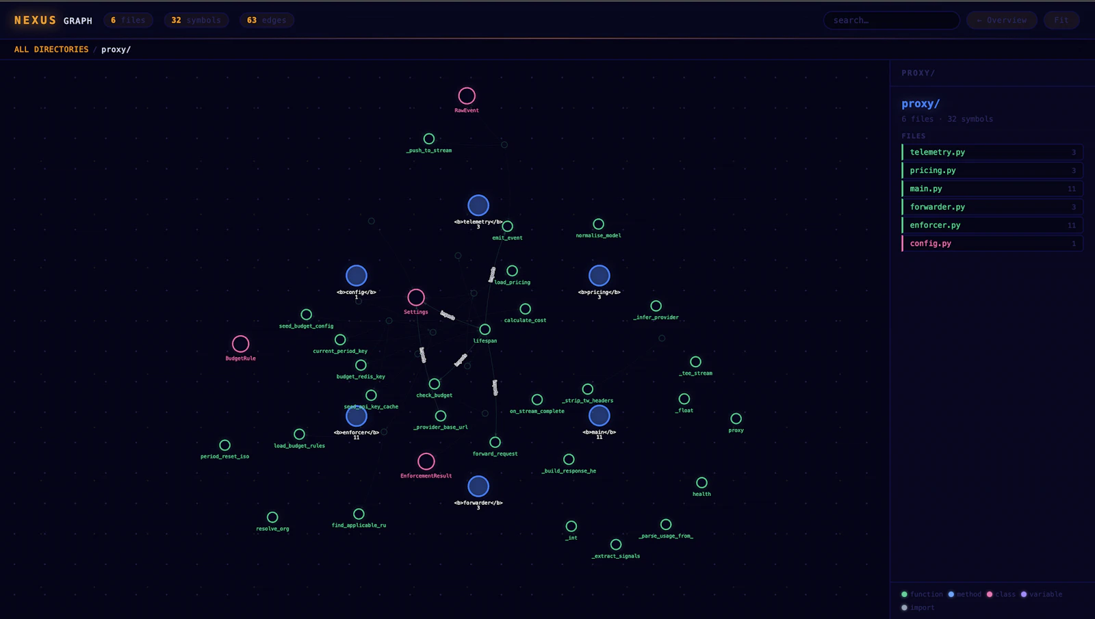Screen dimensions: 1095x619
Task: Click the proxy/ breadcrumb segment
Action: [x=116, y=49]
